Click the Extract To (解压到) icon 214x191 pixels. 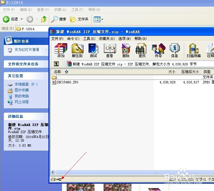pos(77,50)
